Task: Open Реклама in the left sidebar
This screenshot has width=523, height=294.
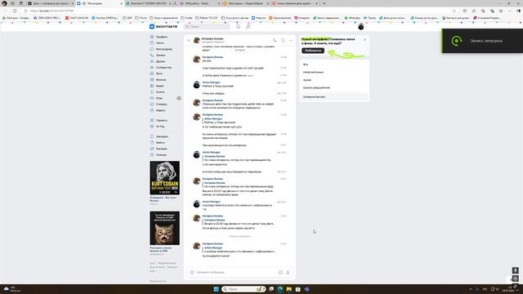Action: pyautogui.click(x=162, y=149)
